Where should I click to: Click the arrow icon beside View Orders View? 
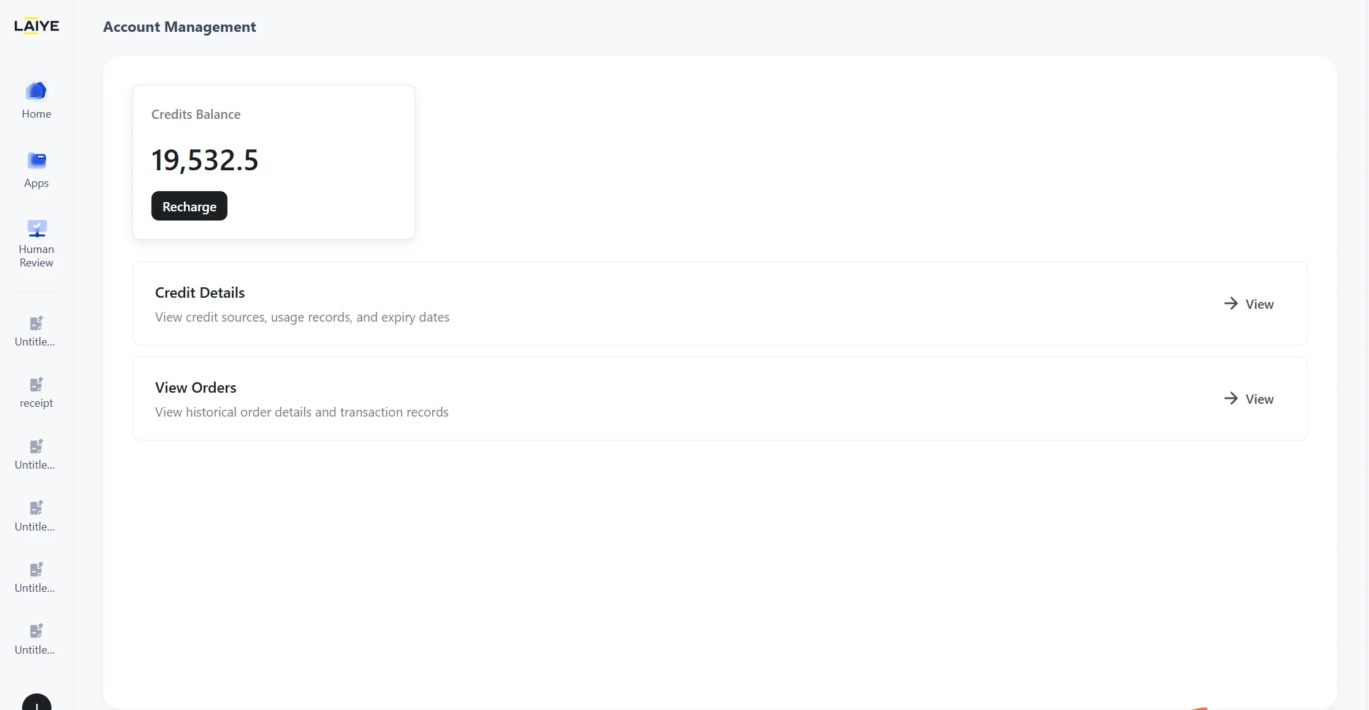click(x=1230, y=398)
